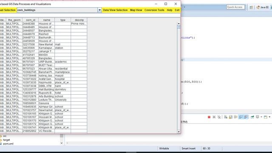Select the residential type cell
Image resolution: width=272 pixels, height=153 pixels.
pos(62,69)
